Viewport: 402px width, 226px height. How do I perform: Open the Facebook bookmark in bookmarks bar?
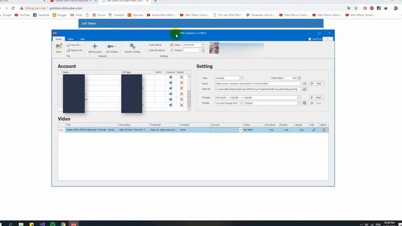[x=41, y=15]
